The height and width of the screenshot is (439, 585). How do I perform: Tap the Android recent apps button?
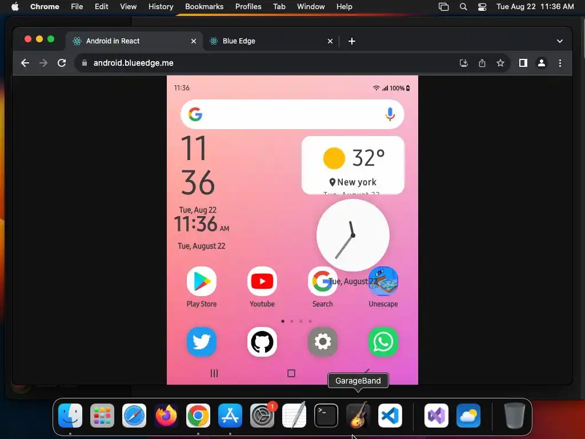214,373
